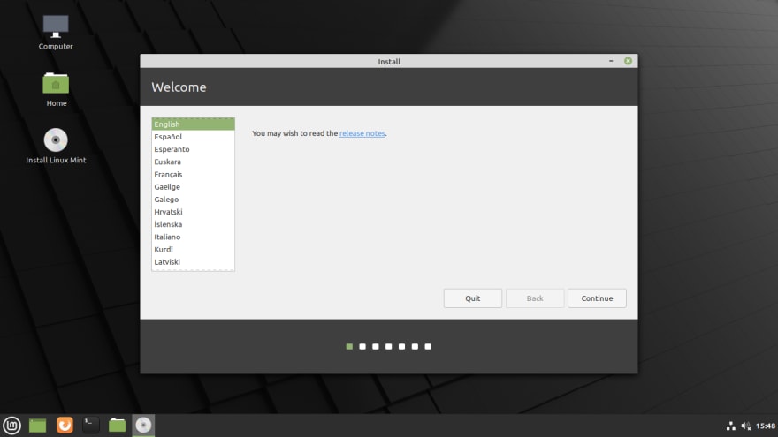Click the volume speaker tray icon
This screenshot has height=437, width=778.
click(746, 426)
